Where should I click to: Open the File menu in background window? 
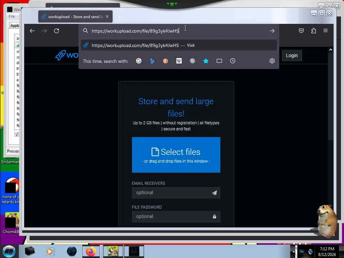pos(12,16)
